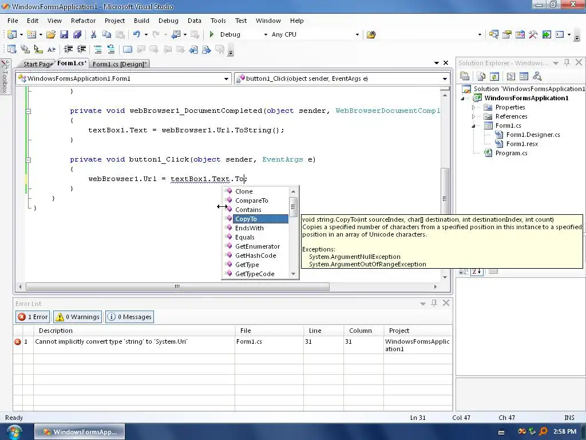Collapse the button1_Click method outline
Image resolution: width=586 pixels, height=440 pixels.
29,160
